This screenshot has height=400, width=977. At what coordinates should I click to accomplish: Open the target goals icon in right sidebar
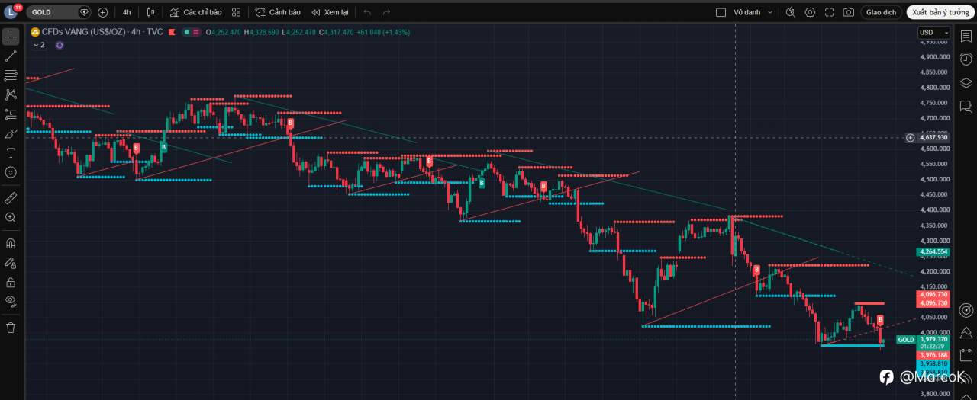(966, 310)
